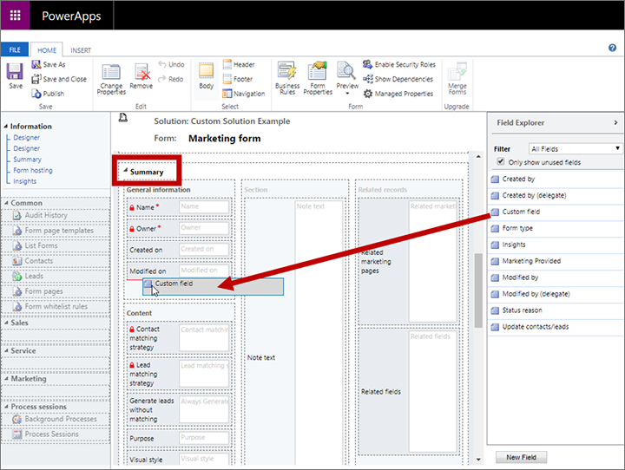Open the Form hosting link
625x470 pixels.
[x=33, y=170]
